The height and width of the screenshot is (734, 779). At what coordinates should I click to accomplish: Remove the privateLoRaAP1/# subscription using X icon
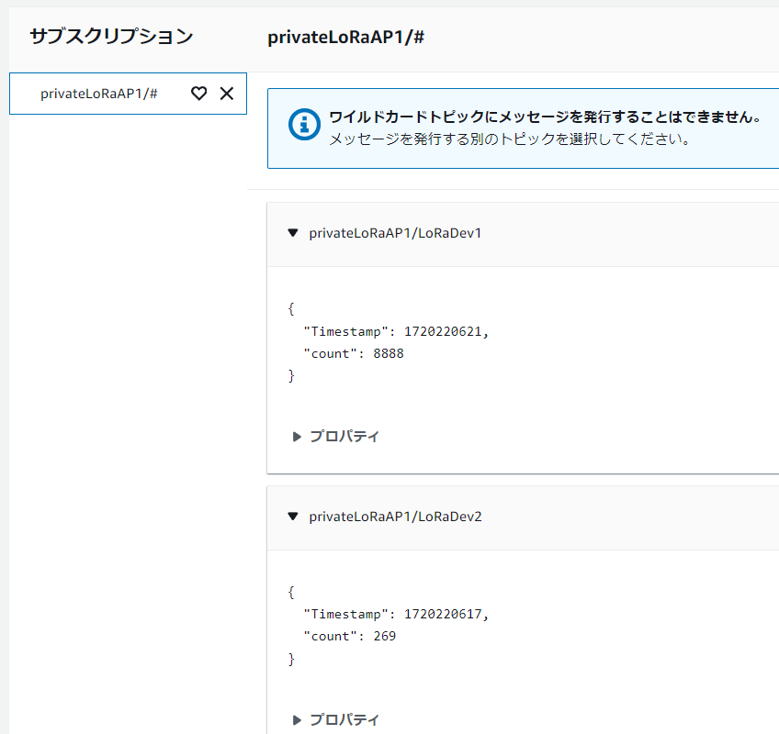(227, 94)
